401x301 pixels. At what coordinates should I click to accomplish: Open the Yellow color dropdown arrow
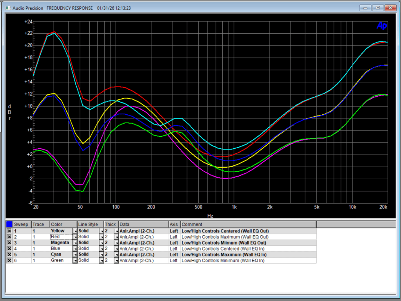tap(75, 231)
